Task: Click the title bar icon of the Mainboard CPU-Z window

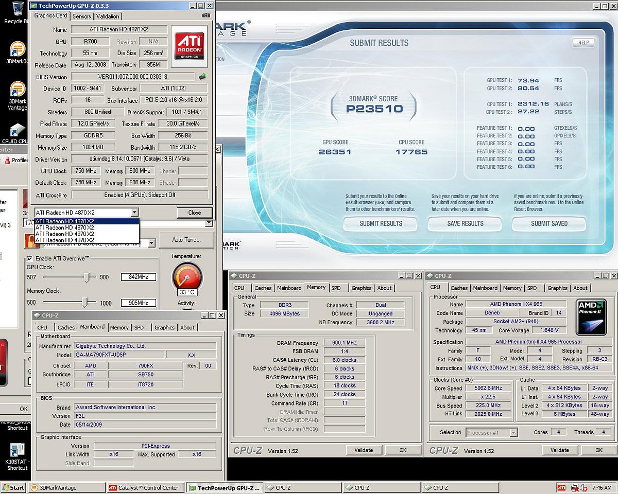Action: (x=37, y=315)
